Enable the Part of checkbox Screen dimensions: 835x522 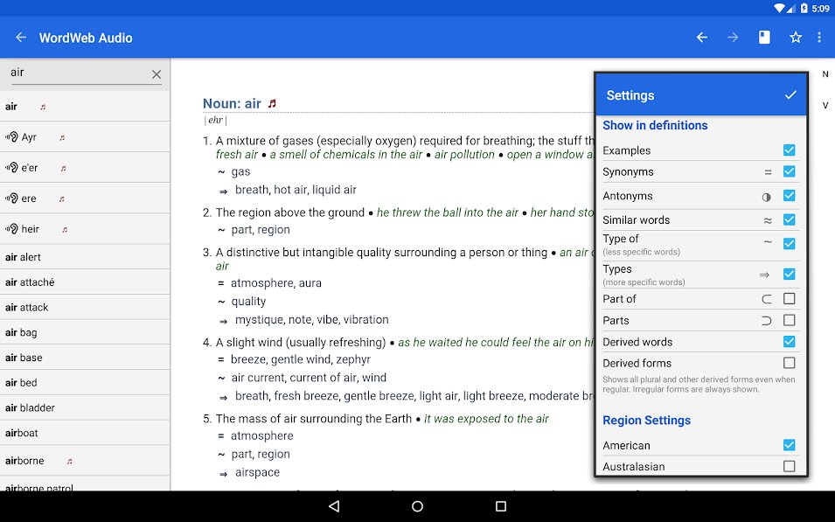point(790,298)
